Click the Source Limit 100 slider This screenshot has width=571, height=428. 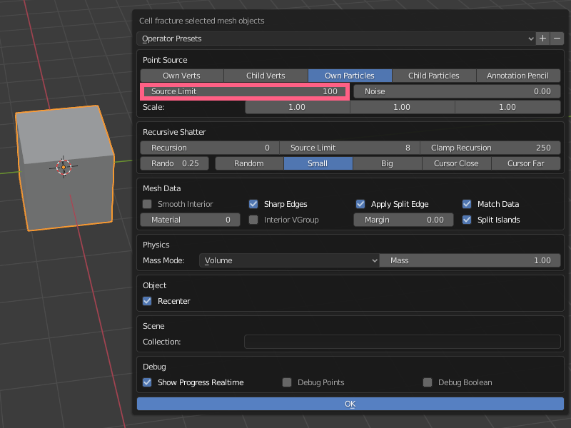[x=244, y=91]
